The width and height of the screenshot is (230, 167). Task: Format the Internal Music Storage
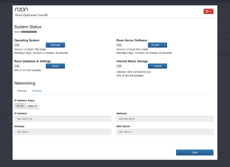(x=157, y=66)
